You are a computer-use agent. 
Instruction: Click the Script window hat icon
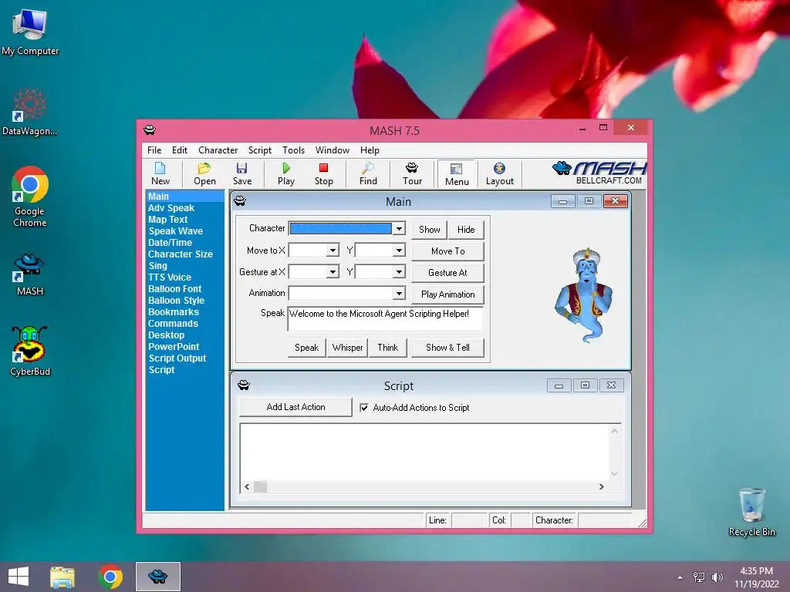244,385
